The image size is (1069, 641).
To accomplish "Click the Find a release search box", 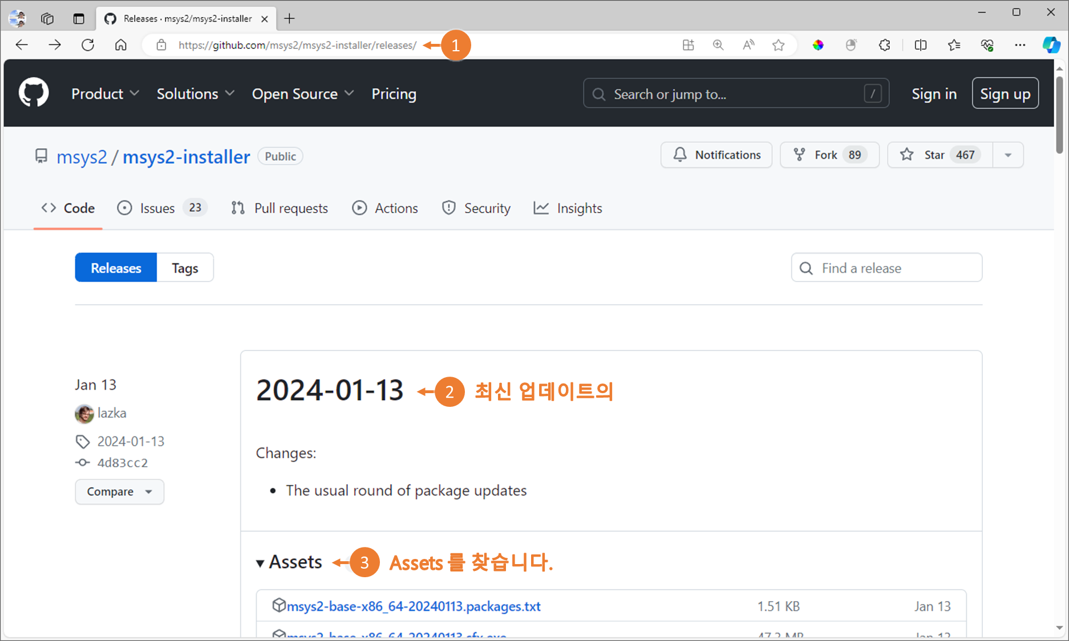I will (886, 267).
